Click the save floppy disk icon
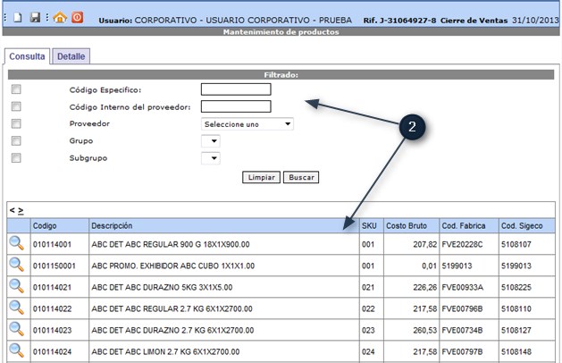The height and width of the screenshot is (363, 562). point(35,17)
